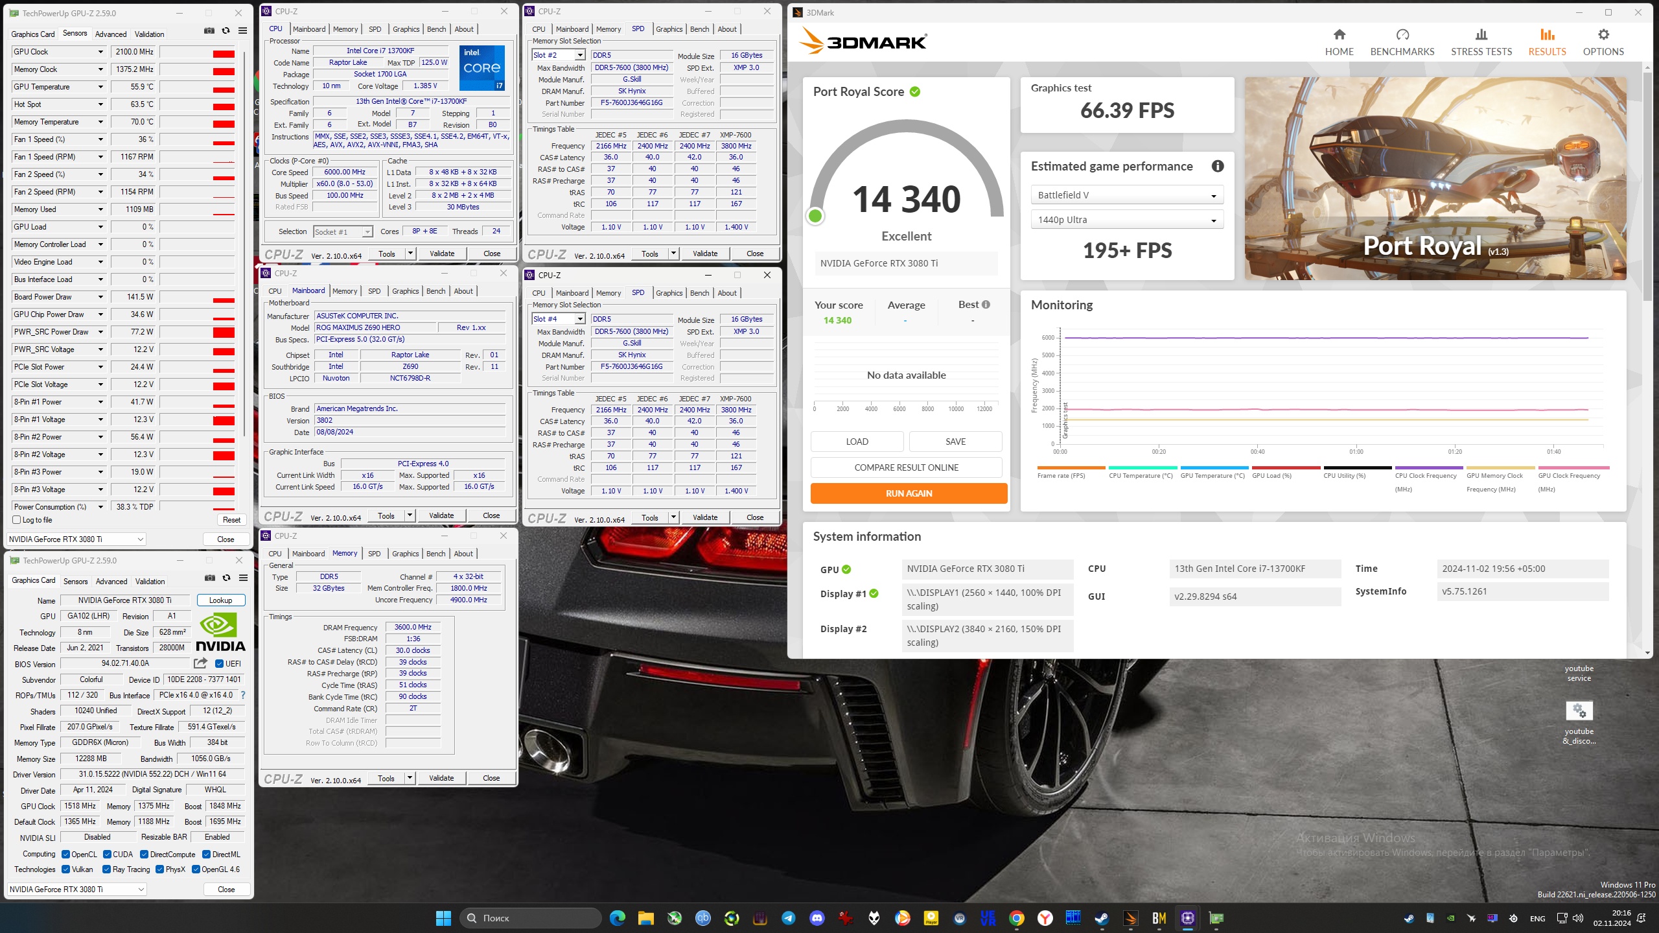Toggle DirectCompute checkbox

point(145,855)
